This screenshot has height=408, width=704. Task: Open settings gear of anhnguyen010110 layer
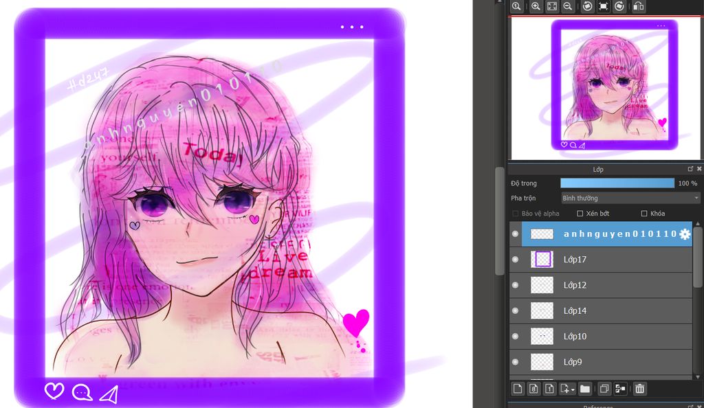[x=685, y=234]
